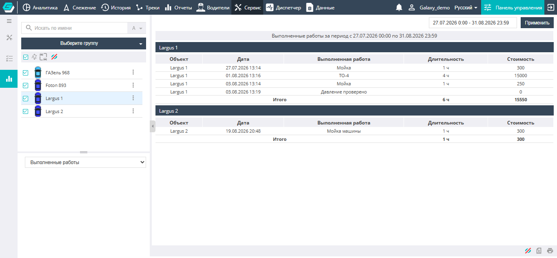Open the hamburger menu in the sidebar

(9, 21)
